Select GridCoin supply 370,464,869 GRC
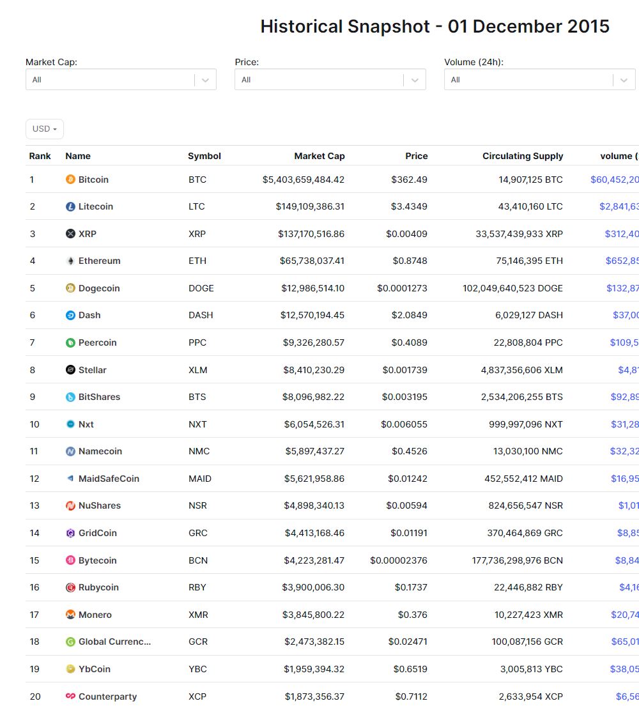The height and width of the screenshot is (708, 639). tap(525, 533)
